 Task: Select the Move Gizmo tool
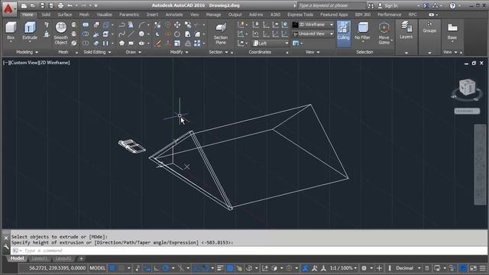click(384, 34)
